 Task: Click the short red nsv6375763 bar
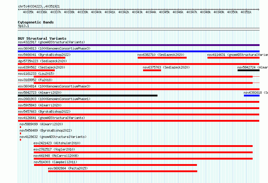click(x=152, y=70)
